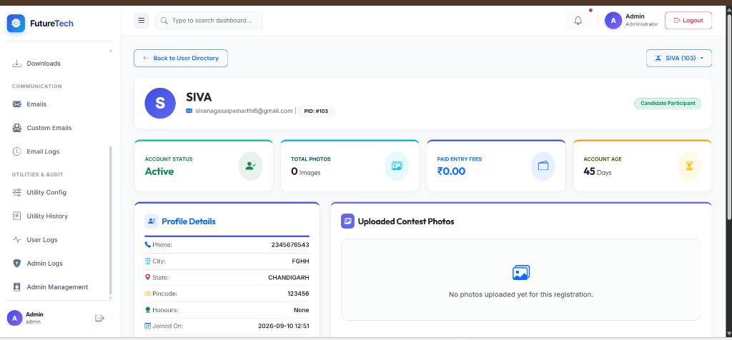Click Back to User Directory button
This screenshot has width=732, height=340.
[x=181, y=59]
